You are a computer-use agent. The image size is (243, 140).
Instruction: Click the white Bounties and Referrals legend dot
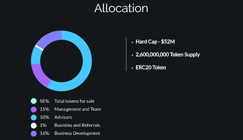click(34, 125)
